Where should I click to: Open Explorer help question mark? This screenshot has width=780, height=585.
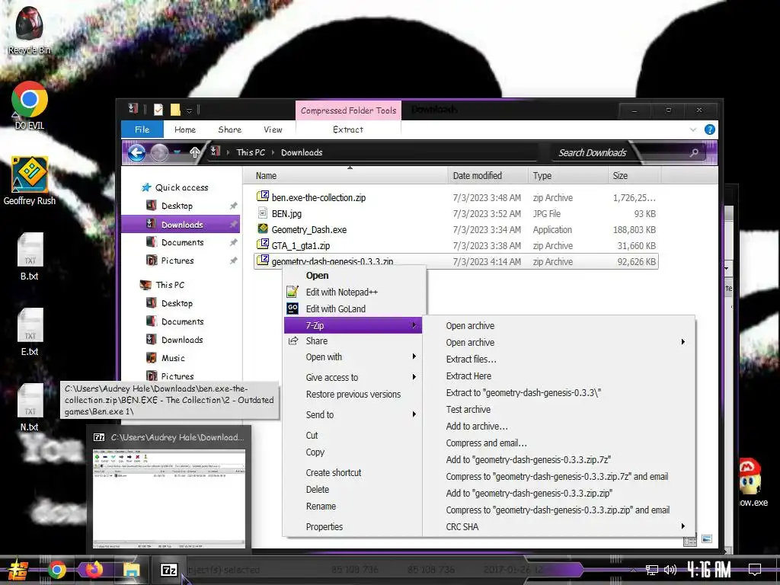click(x=710, y=129)
